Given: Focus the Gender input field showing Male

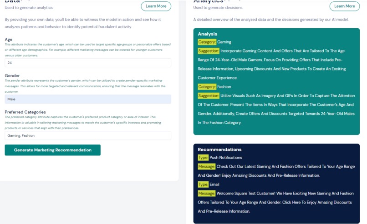Looking at the screenshot, I should pos(88,99).
